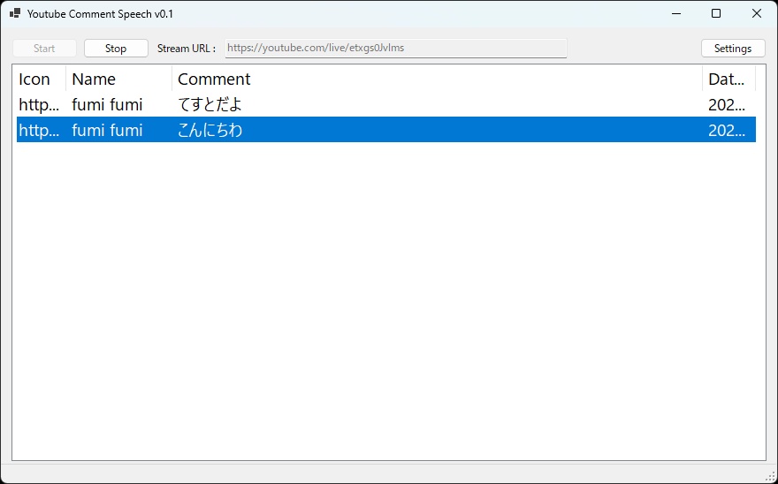Open the Settings dialog
Image resolution: width=778 pixels, height=484 pixels.
[733, 48]
